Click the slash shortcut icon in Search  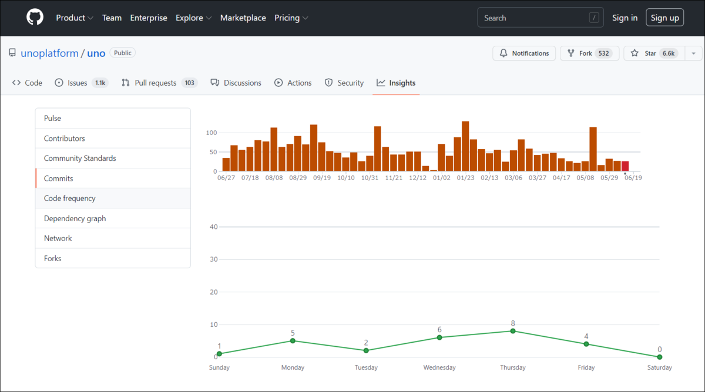pyautogui.click(x=594, y=18)
